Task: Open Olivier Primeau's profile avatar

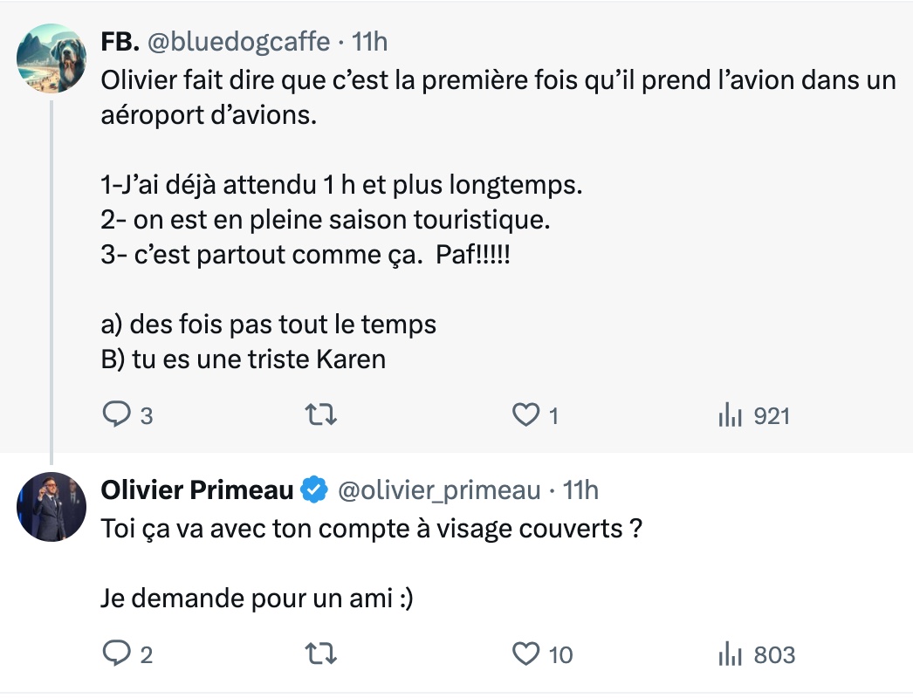Action: pos(51,506)
